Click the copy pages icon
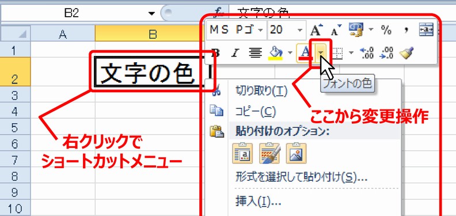 click(x=216, y=111)
